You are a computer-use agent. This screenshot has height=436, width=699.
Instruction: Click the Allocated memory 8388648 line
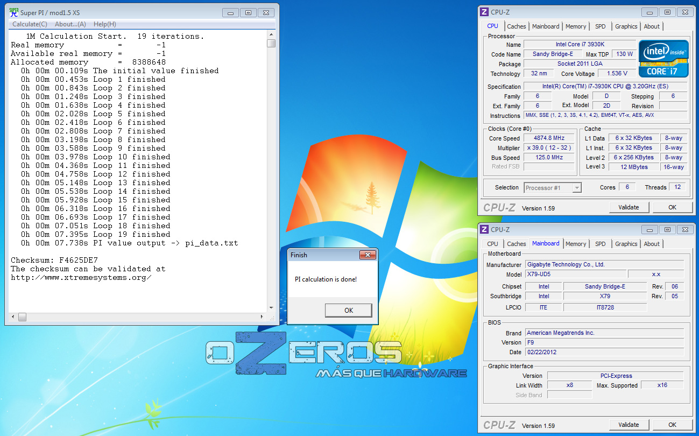(x=88, y=62)
